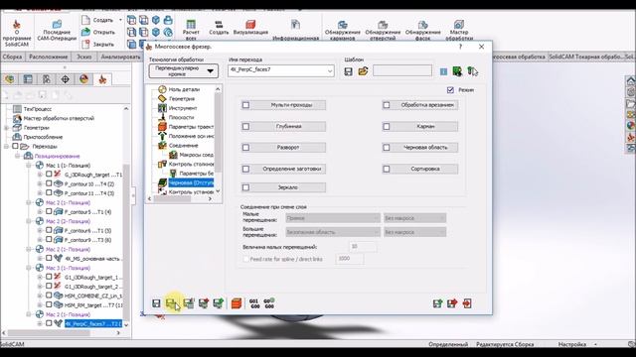Select Соединение in the dialog page tree
The width and height of the screenshot is (636, 357).
point(183,146)
